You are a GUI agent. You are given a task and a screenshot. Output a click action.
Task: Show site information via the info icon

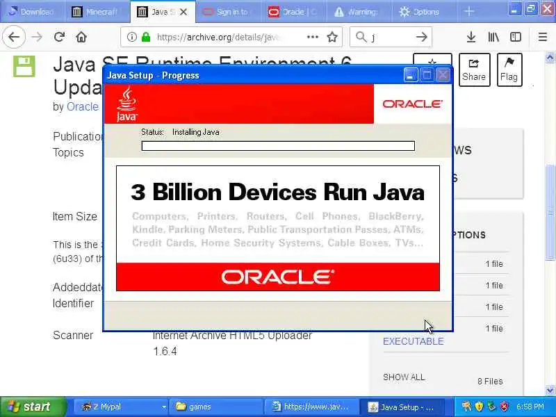tap(131, 37)
